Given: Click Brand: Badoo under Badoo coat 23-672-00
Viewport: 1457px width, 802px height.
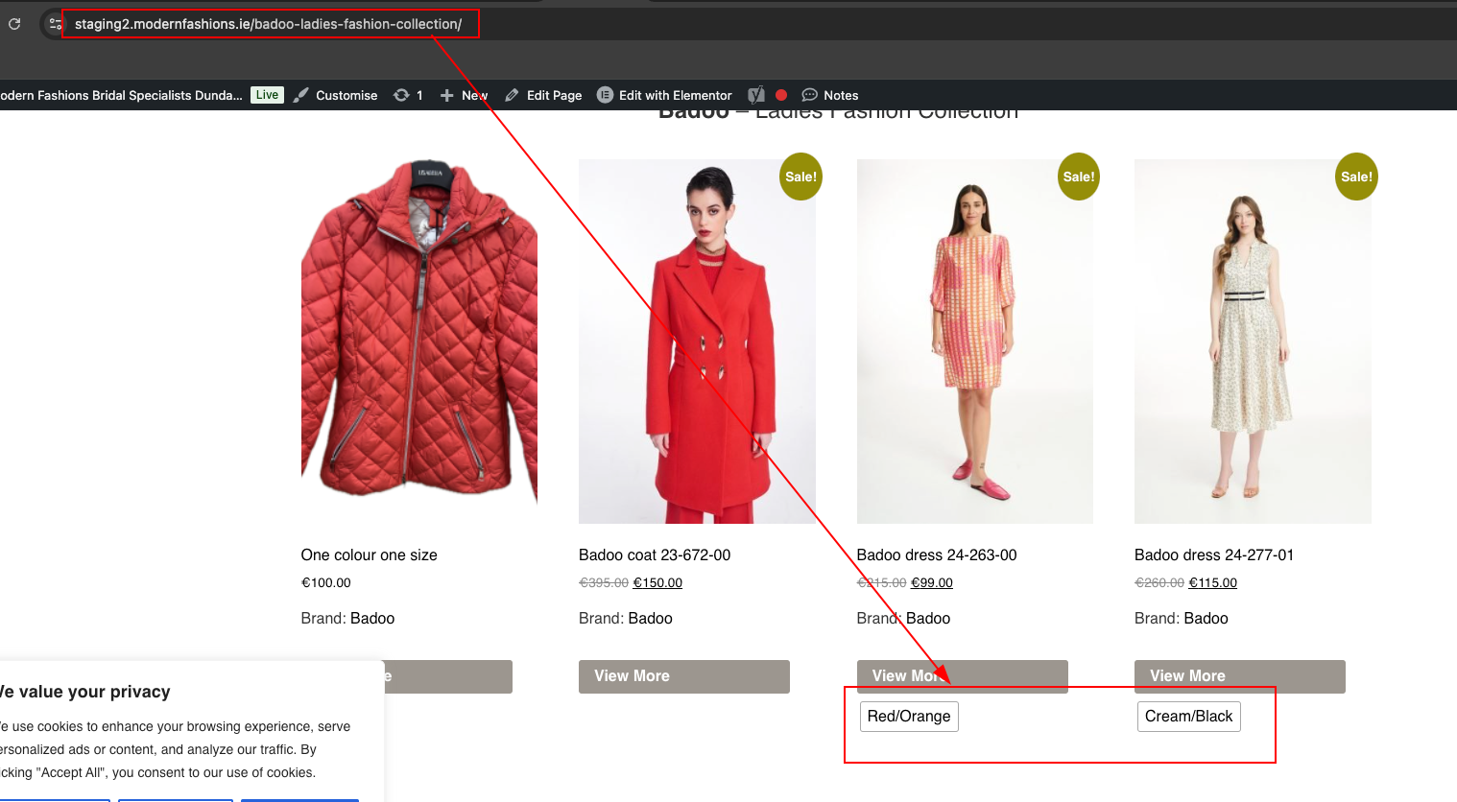Looking at the screenshot, I should coord(626,619).
